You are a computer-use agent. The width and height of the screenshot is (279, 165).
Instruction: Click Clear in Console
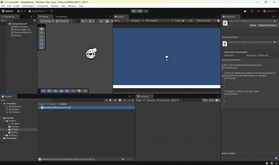139,100
